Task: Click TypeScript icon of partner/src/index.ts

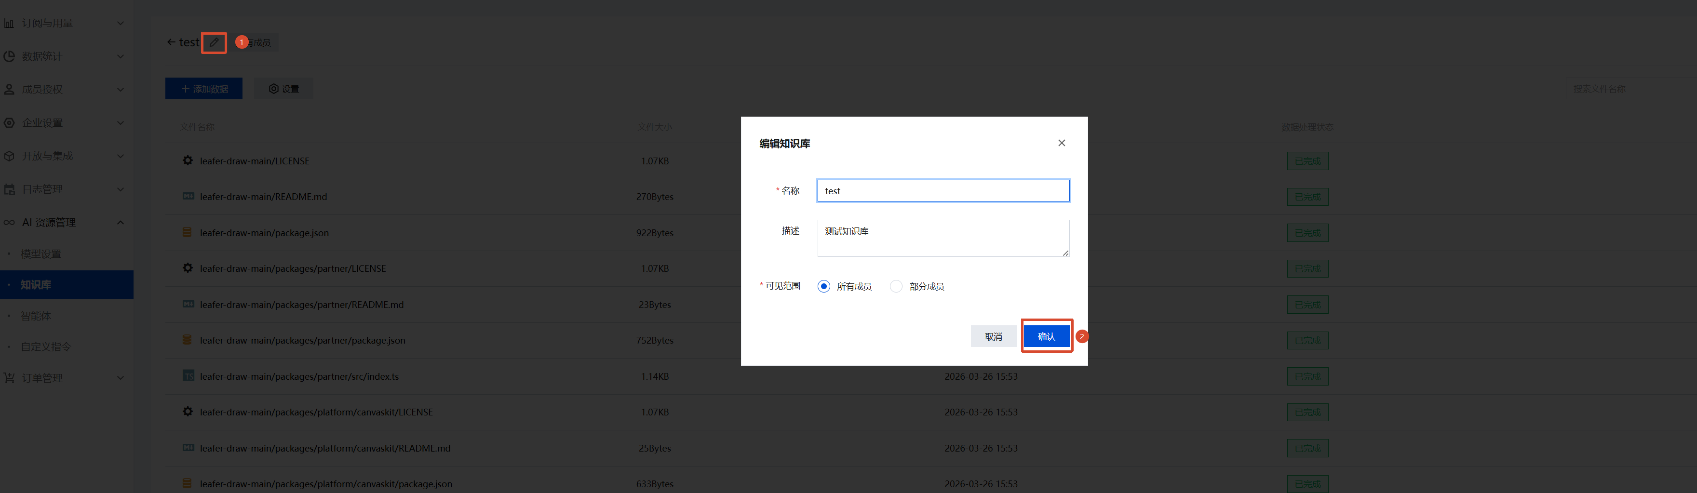Action: (188, 376)
